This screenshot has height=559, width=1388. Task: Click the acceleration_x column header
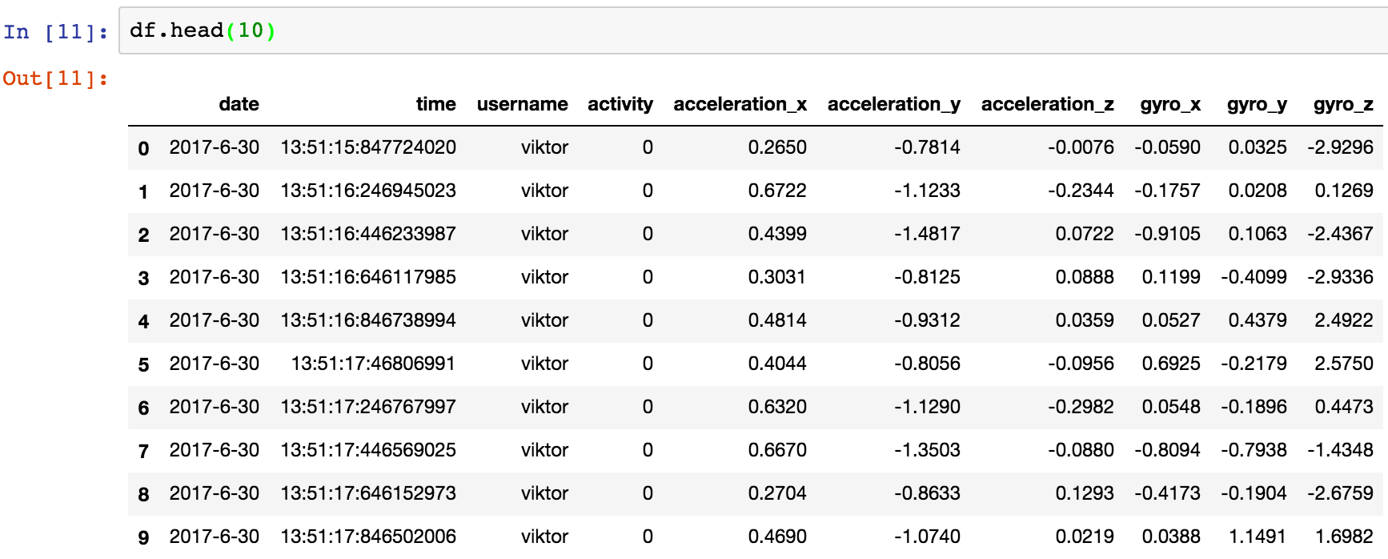[740, 104]
